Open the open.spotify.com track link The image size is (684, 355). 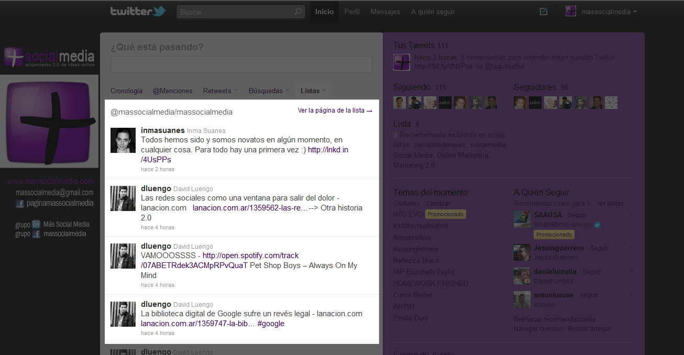250,256
